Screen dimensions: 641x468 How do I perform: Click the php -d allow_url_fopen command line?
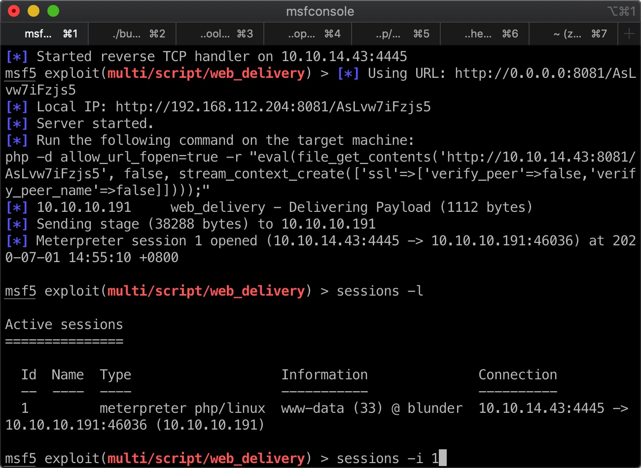click(320, 174)
